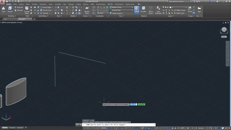Image resolution: width=231 pixels, height=130 pixels.
Task: Click the Single viewport button
Action: [x=116, y=13]
